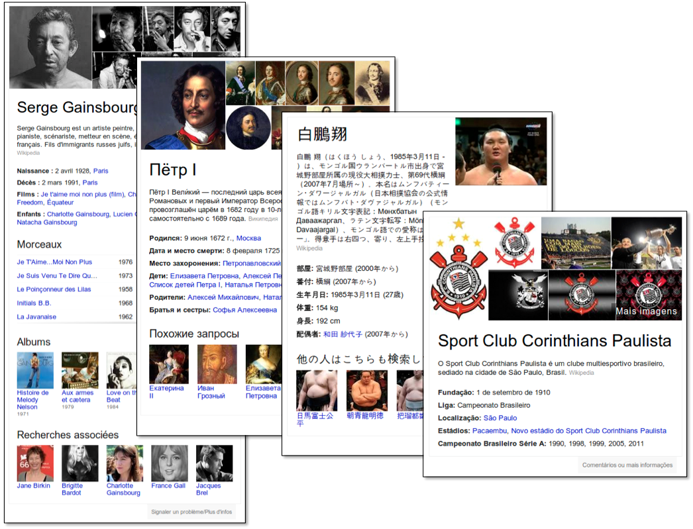Image resolution: width=693 pixels, height=529 pixels.
Task: Open the Love on the Beat album thumbnail
Action: click(121, 370)
